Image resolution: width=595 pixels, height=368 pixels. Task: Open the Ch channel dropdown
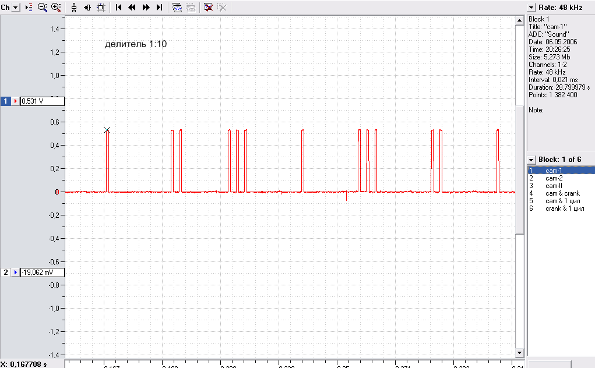coord(16,8)
